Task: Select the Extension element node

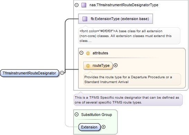Action: (x=89, y=127)
